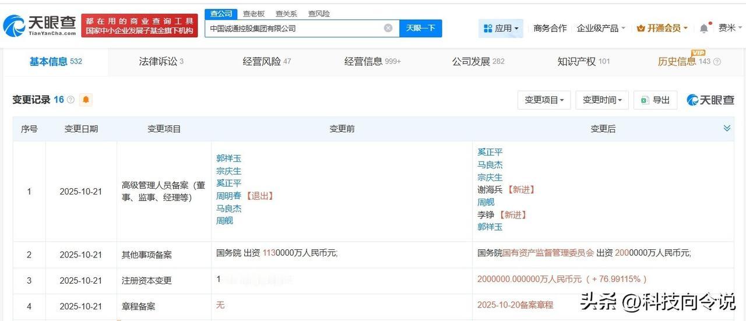Click 国有资产监督管理委员会 link in row 2
This screenshot has height=321, width=746.
click(548, 253)
